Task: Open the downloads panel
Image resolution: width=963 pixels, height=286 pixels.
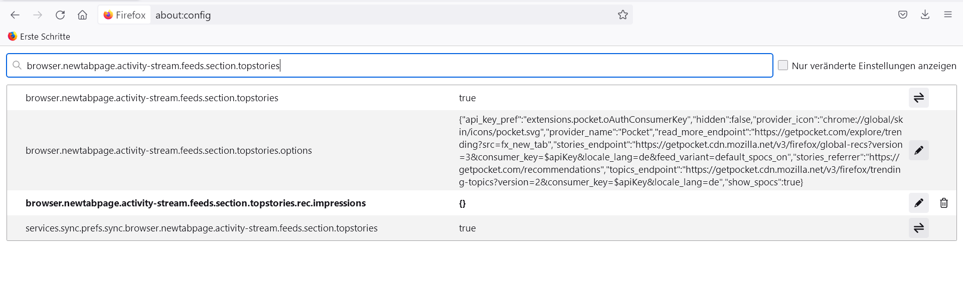Action: [x=925, y=15]
